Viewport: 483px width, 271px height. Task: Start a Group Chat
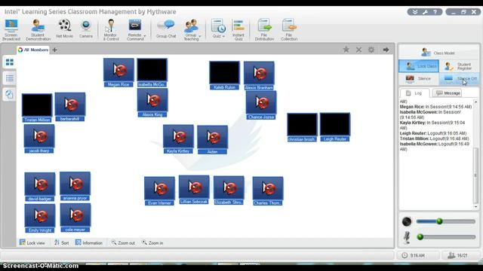[x=166, y=29]
